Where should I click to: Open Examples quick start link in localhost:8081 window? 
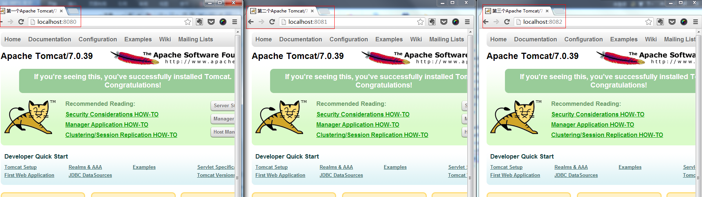[395, 167]
